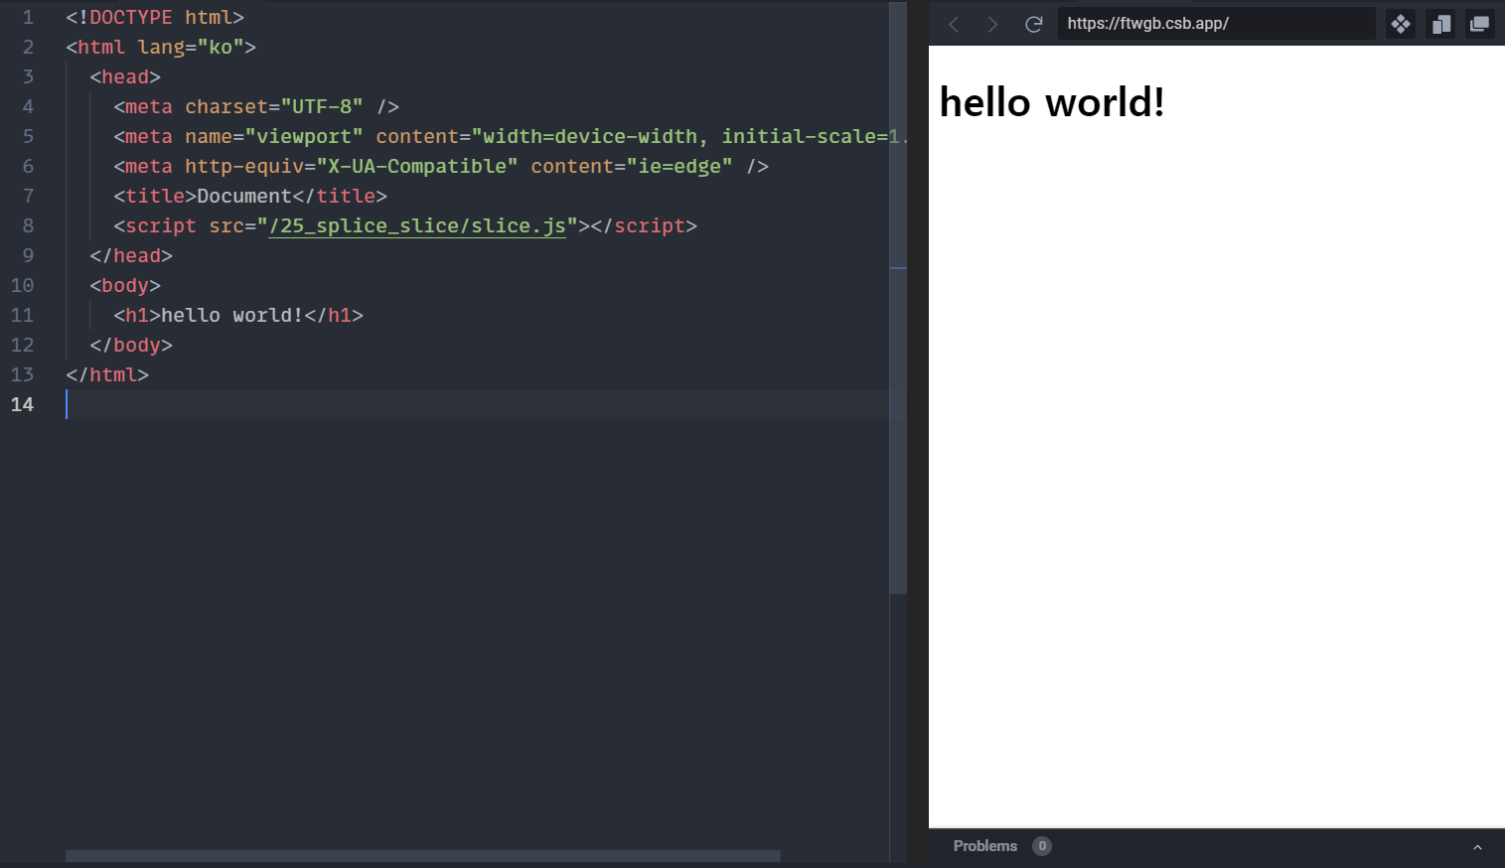Select the h1 tag on line 11
This screenshot has width=1505, height=868.
pos(136,315)
